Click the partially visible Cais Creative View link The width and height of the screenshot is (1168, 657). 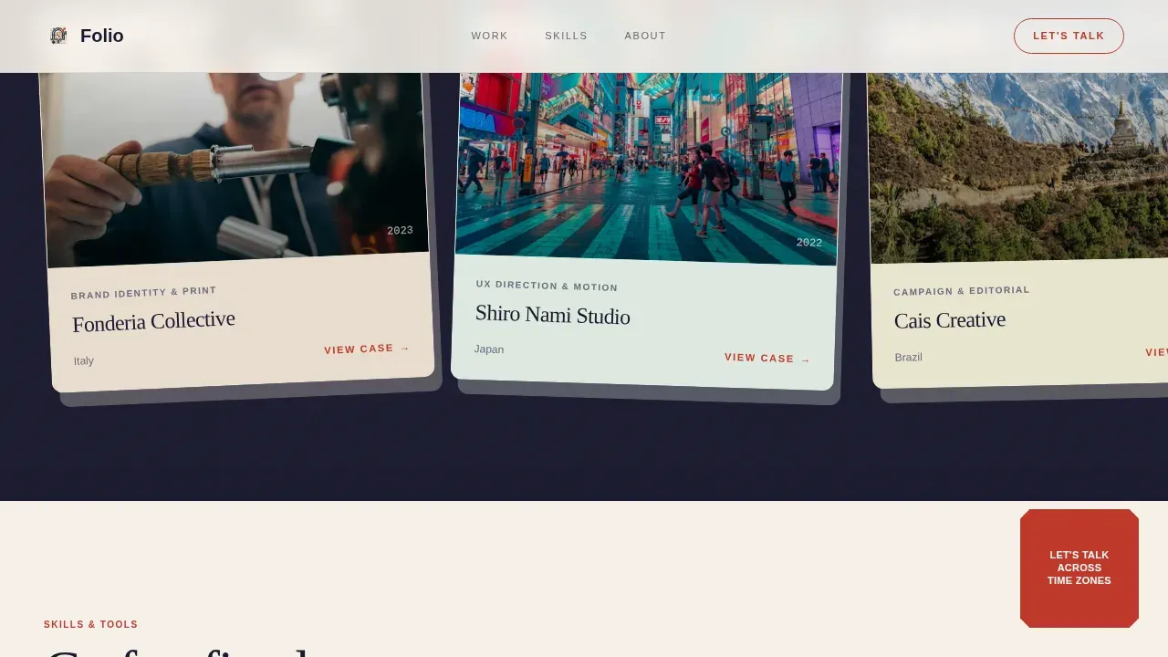click(x=1156, y=352)
